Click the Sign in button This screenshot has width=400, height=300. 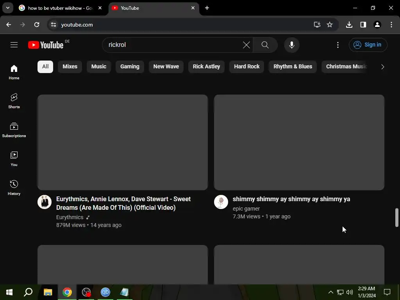[368, 45]
